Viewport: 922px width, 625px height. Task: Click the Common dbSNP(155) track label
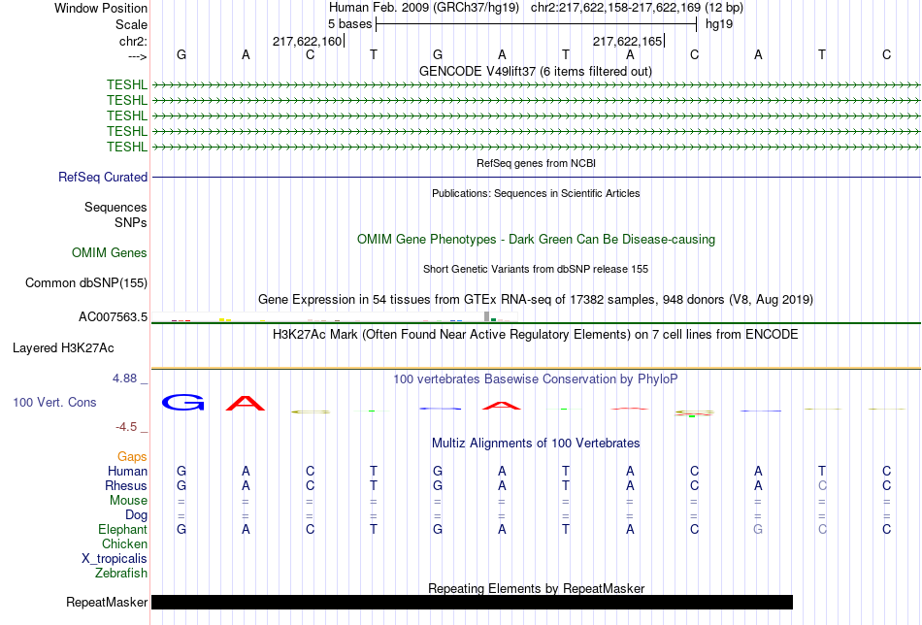86,282
